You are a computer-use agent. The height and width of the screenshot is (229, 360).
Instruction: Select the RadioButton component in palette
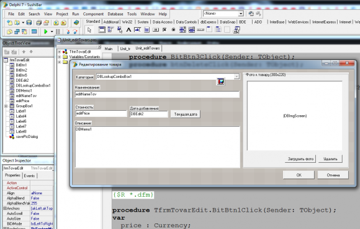pyautogui.click(x=174, y=30)
